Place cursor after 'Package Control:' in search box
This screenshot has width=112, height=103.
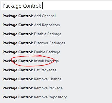(42, 6)
